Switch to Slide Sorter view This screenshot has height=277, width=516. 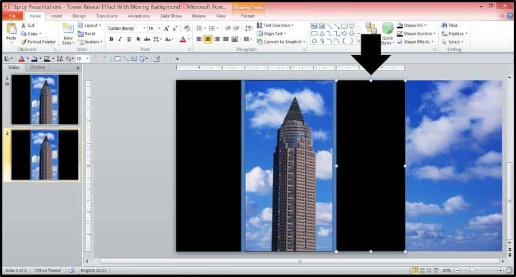[x=422, y=271]
